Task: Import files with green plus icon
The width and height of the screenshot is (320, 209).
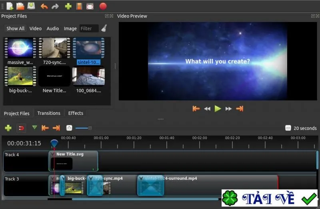Action: 68,6
